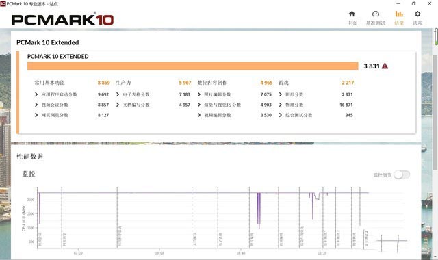Click the 生产力 heading

pos(123,83)
